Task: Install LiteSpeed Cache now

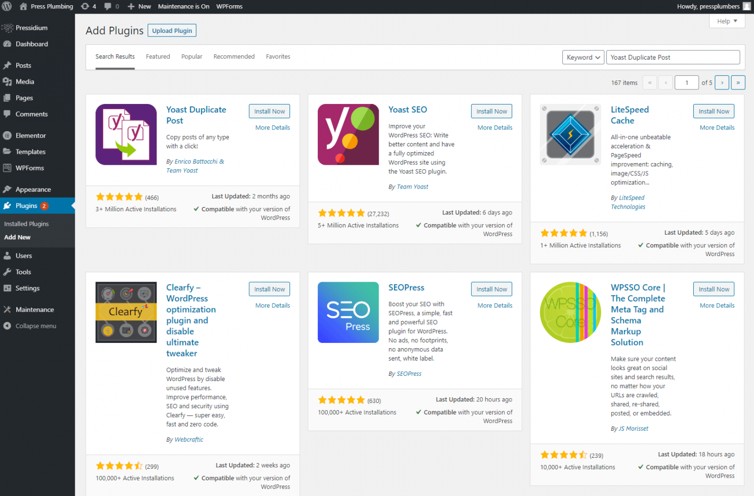Action: [714, 111]
